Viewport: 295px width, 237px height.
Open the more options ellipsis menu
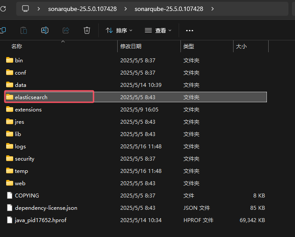pos(190,30)
